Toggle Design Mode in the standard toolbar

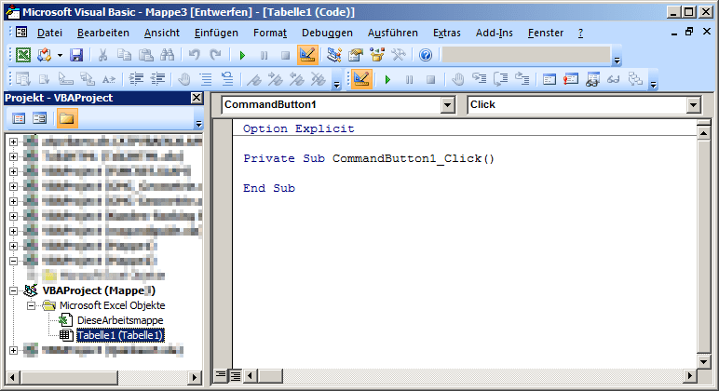point(307,56)
